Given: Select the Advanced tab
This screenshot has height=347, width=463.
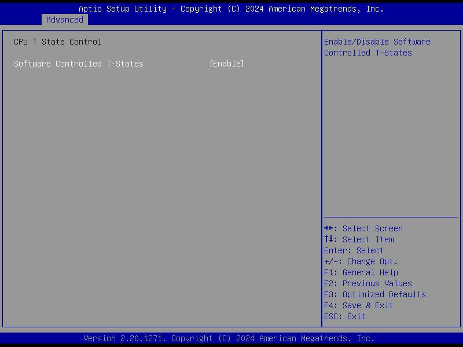Looking at the screenshot, I should 65,20.
